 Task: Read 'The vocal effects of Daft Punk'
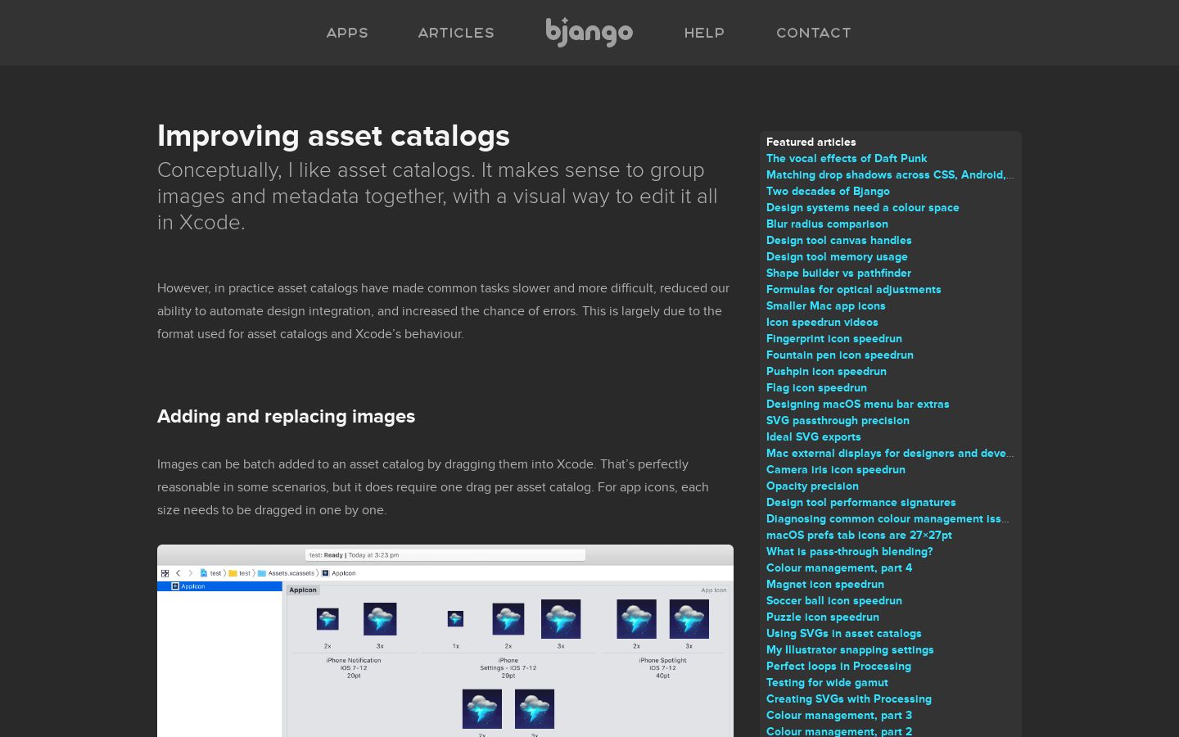coord(847,158)
